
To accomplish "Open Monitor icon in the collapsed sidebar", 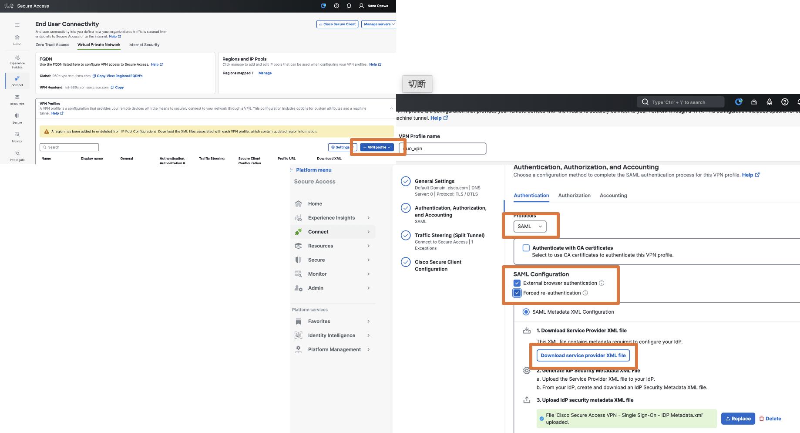I will click(17, 135).
